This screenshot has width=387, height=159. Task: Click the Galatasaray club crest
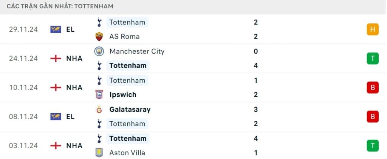tap(99, 110)
